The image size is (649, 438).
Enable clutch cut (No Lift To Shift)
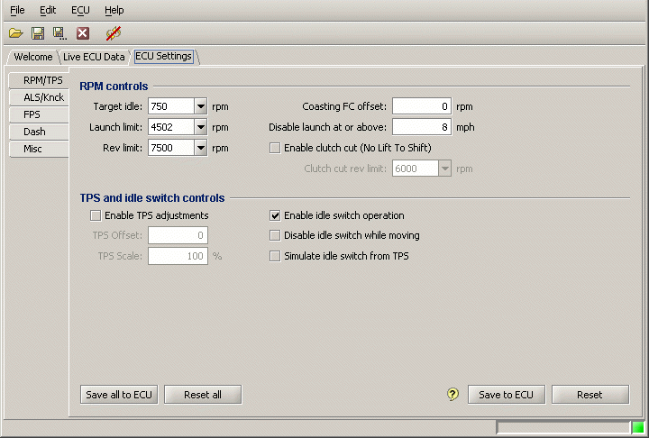pos(276,148)
